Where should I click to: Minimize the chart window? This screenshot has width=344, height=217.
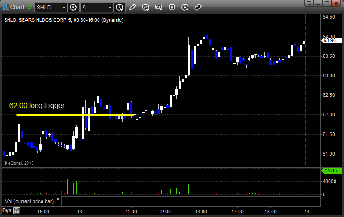(x=318, y=3)
